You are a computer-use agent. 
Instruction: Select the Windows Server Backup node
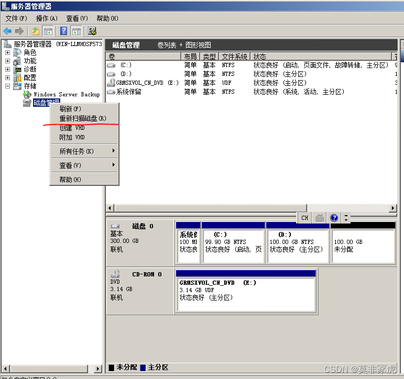click(66, 95)
